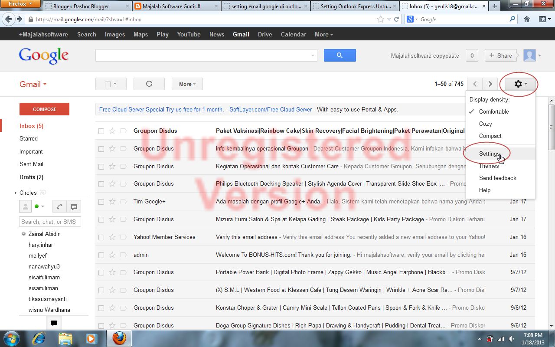This screenshot has height=347, width=555.
Task: Select checkbox of Tim Google+ email
Action: pos(101,202)
